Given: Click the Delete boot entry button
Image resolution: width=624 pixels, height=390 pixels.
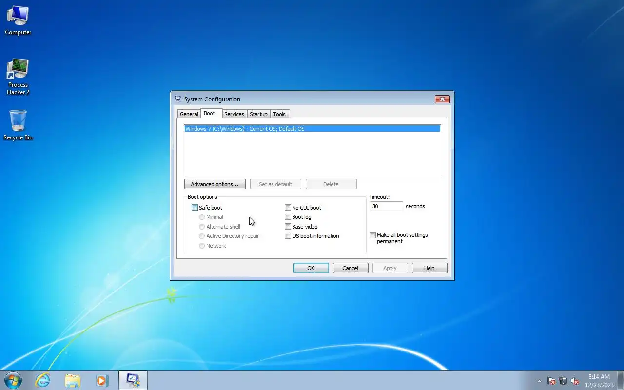Looking at the screenshot, I should [331, 184].
